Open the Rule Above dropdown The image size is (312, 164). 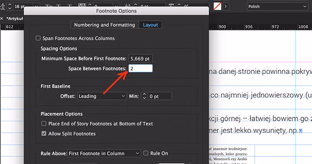pos(104,153)
